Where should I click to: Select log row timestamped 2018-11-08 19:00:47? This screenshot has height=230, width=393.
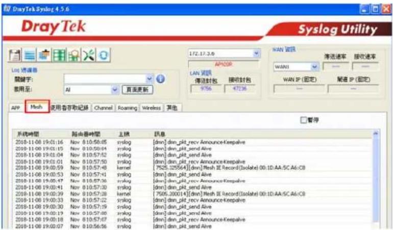pyautogui.click(x=192, y=181)
